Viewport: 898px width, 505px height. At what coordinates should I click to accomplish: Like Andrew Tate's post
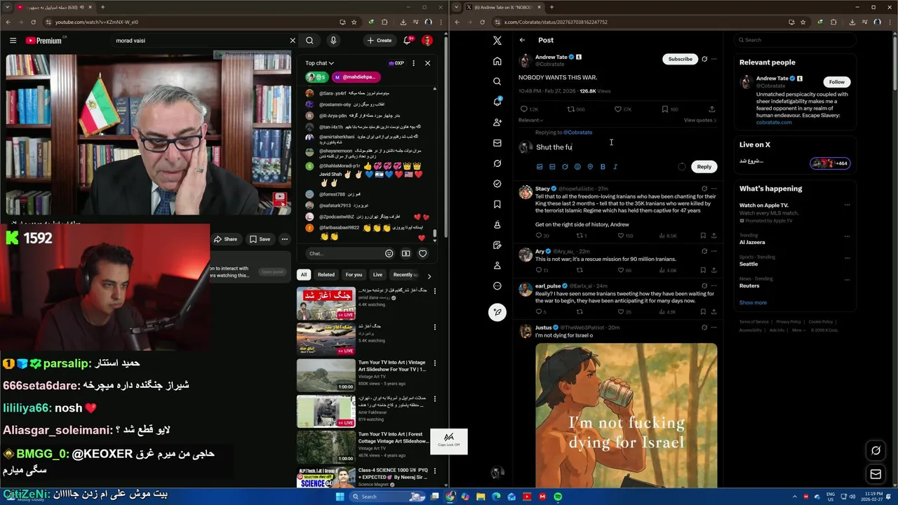tap(618, 109)
